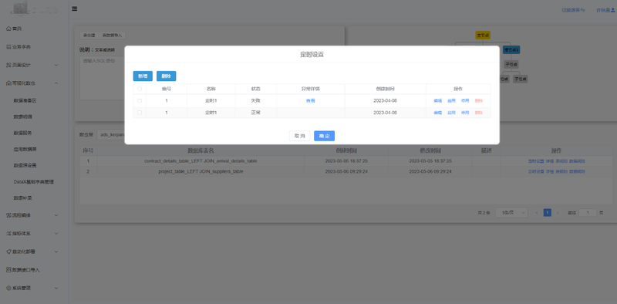Open 数据服务 submenu item
This screenshot has height=304, width=617.
23,133
